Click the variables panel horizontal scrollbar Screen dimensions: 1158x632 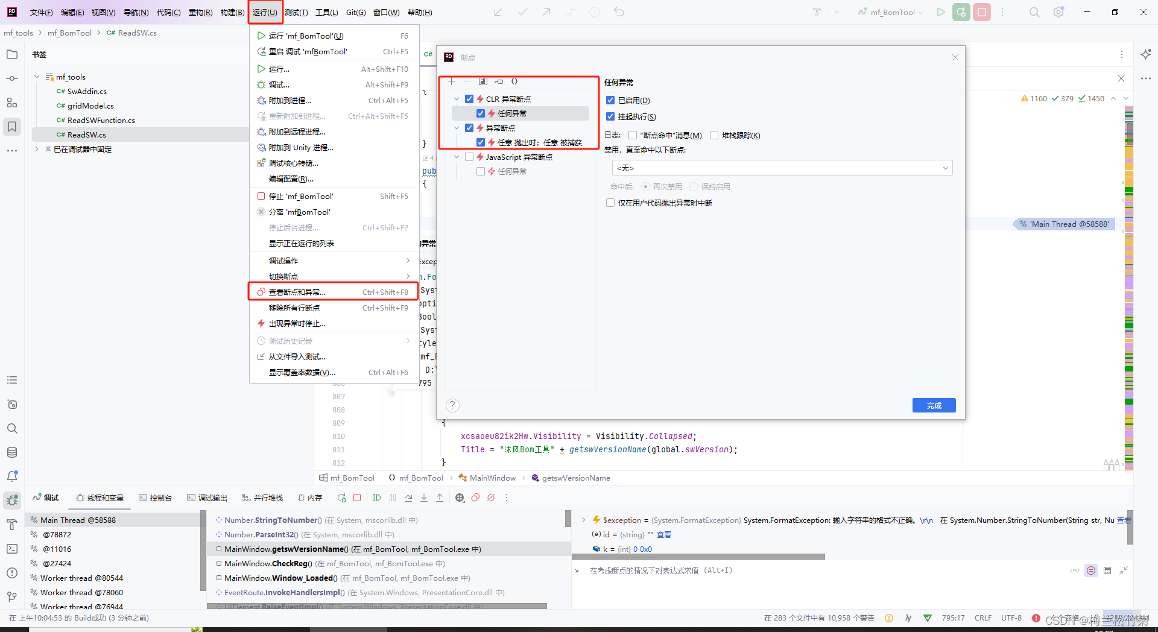pyautogui.click(x=699, y=556)
